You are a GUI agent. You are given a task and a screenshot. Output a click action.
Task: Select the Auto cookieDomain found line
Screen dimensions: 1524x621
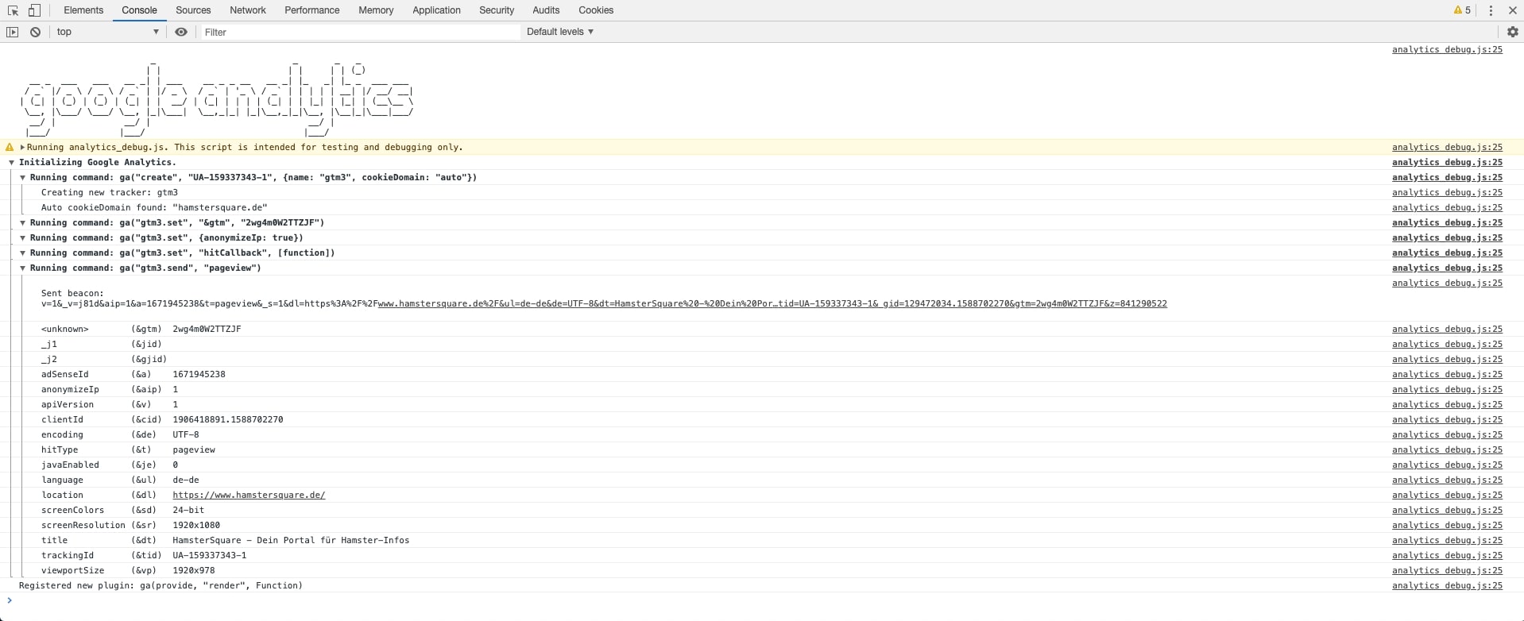[154, 208]
